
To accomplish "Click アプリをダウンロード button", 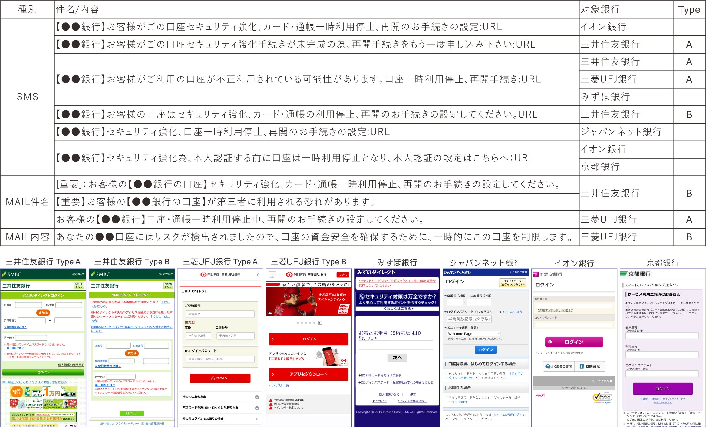I will [308, 374].
